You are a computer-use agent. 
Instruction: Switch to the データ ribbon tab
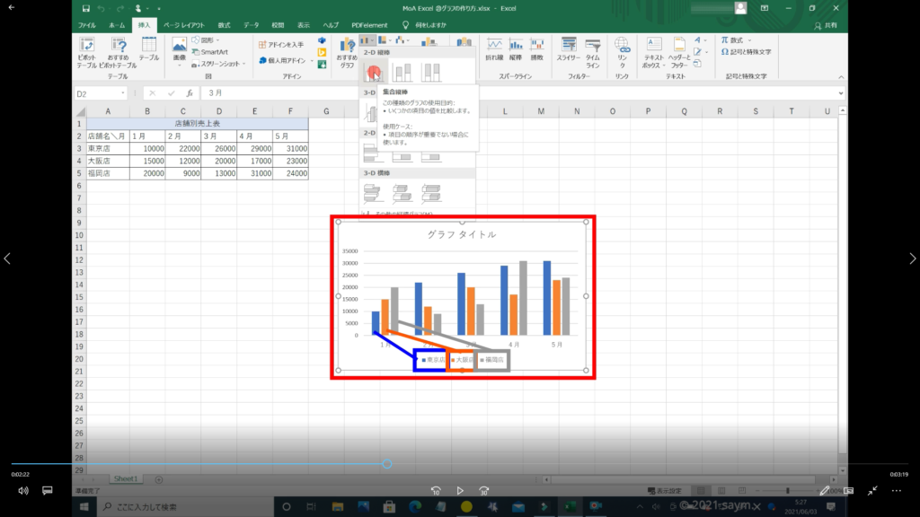pos(252,25)
